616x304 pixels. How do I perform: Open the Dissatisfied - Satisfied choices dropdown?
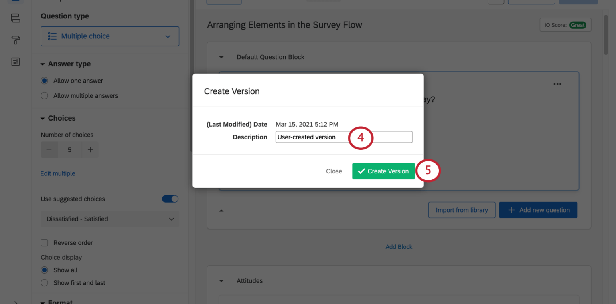click(110, 219)
